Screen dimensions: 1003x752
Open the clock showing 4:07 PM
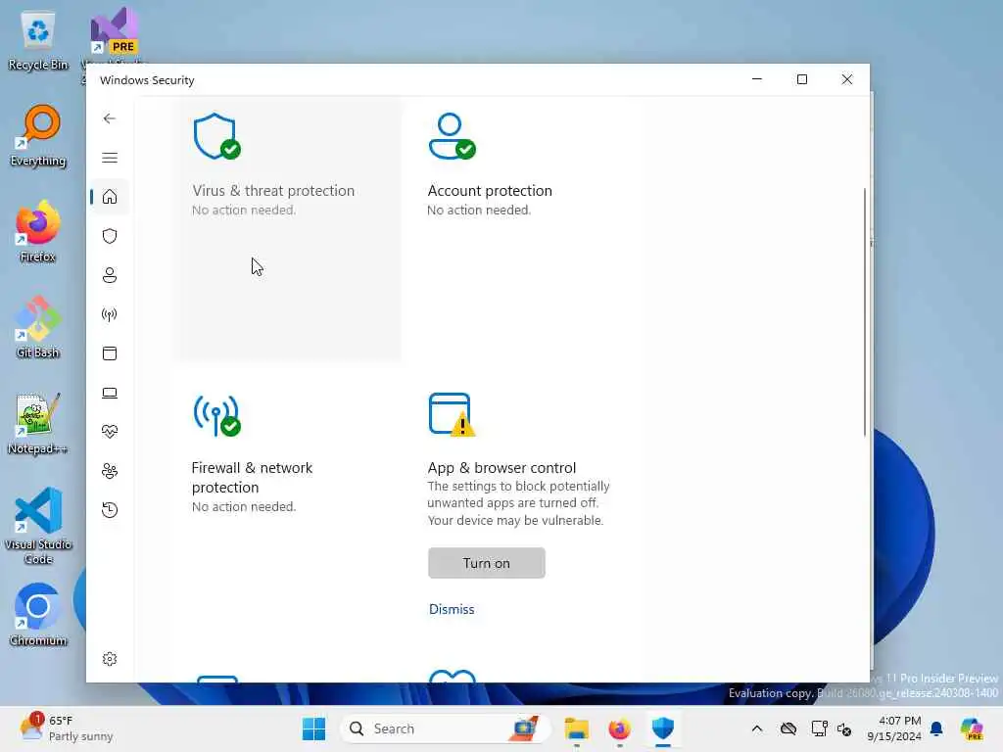point(893,728)
